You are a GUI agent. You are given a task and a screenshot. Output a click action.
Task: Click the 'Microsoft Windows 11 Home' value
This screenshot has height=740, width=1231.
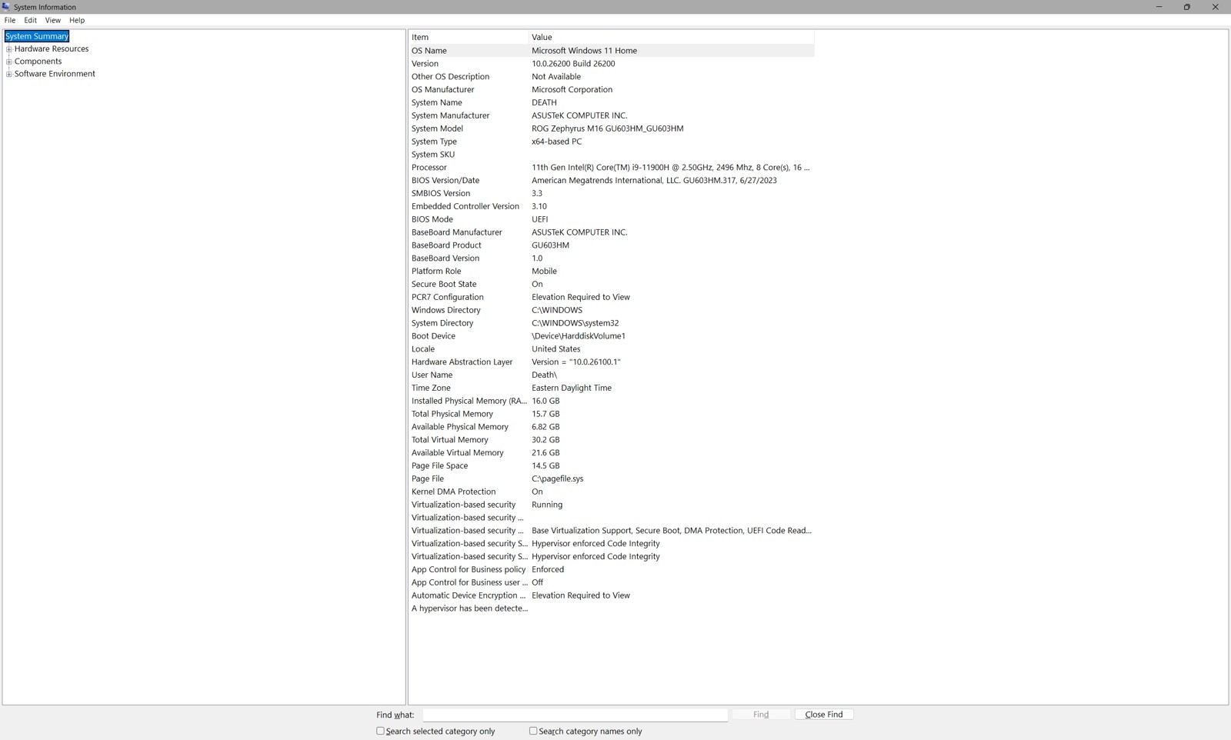tap(584, 51)
